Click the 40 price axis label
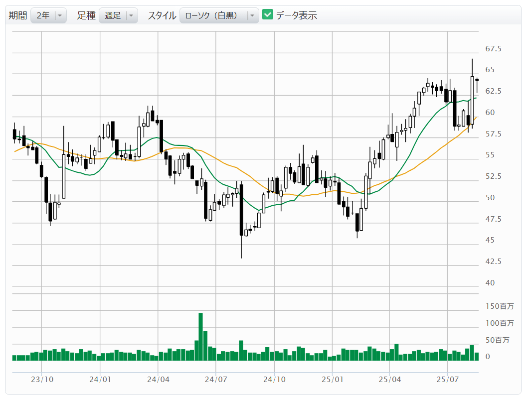 point(490,283)
